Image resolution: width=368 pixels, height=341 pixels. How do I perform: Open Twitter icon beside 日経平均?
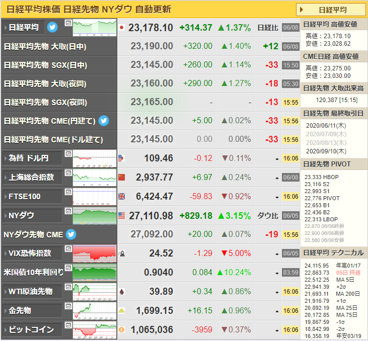click(52, 28)
